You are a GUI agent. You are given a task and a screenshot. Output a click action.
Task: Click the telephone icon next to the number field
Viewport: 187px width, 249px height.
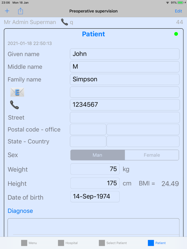pos(15,105)
